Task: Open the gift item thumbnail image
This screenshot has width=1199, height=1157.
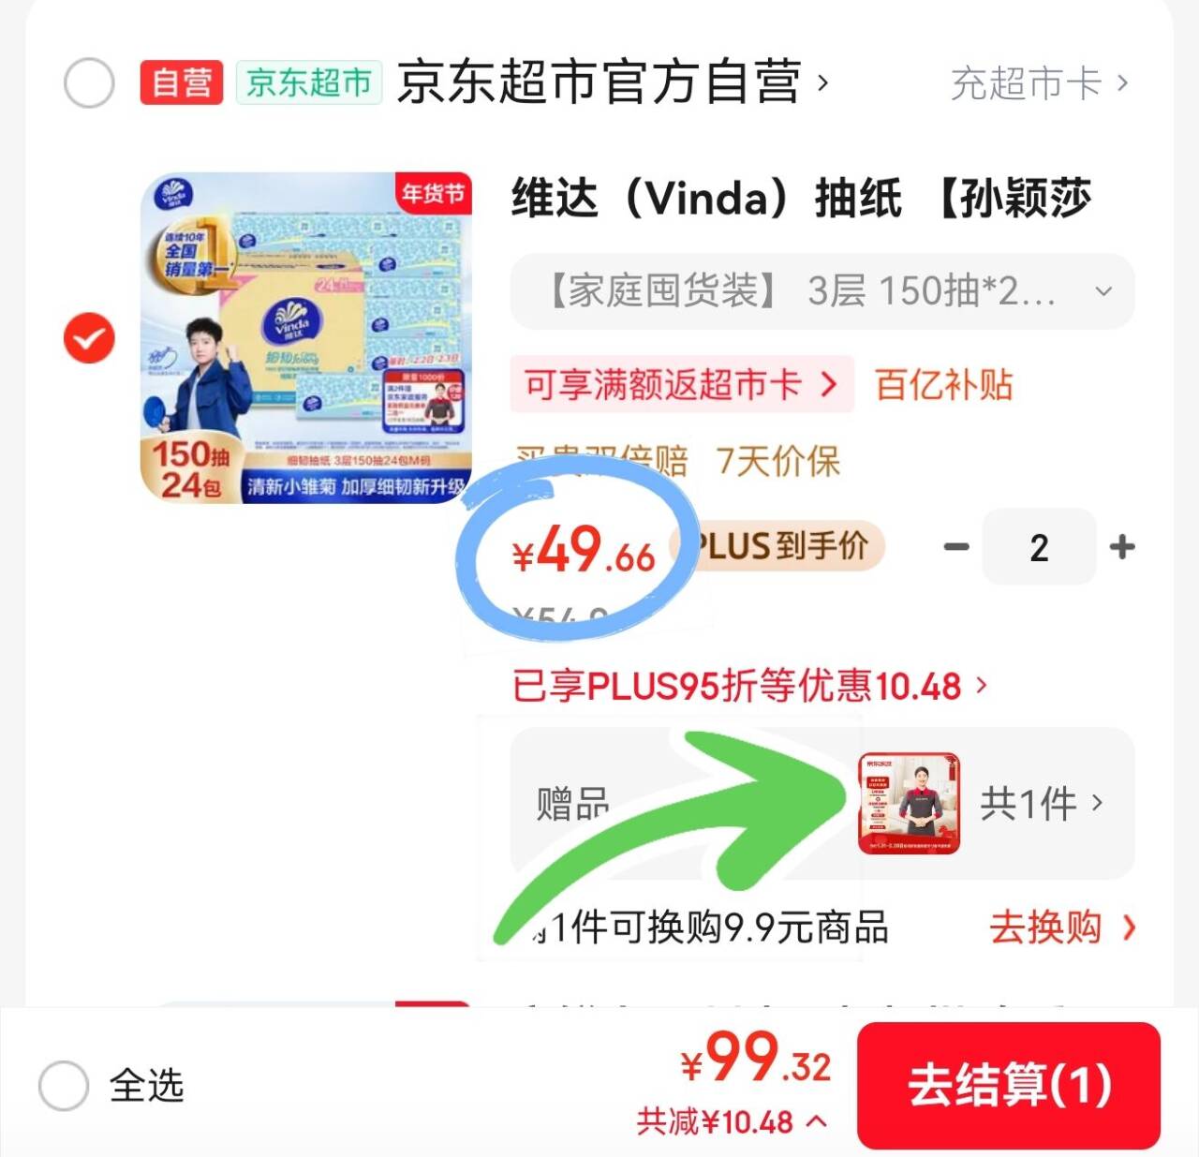Action: [x=909, y=804]
